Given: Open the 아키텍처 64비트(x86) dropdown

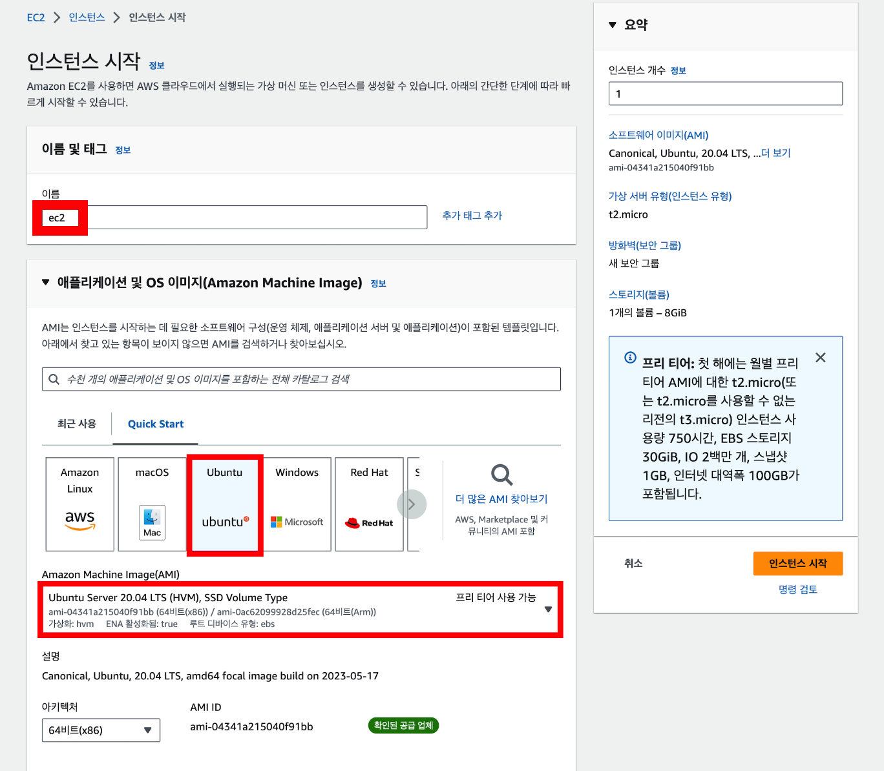Looking at the screenshot, I should 101,730.
